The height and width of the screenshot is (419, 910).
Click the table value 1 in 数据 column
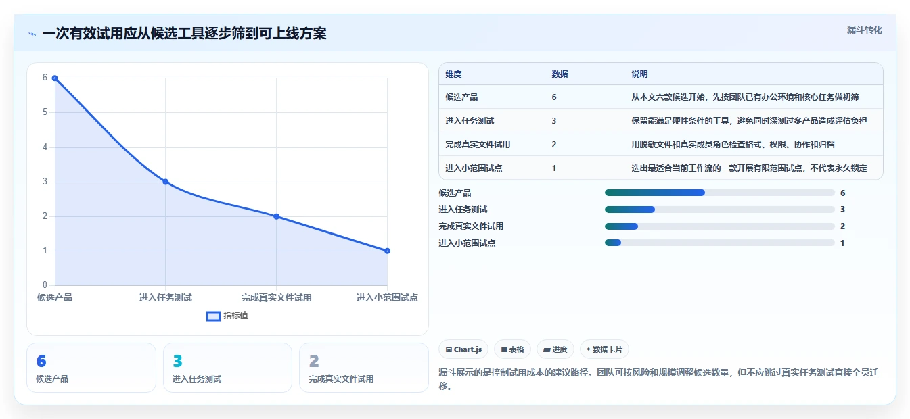[554, 168]
